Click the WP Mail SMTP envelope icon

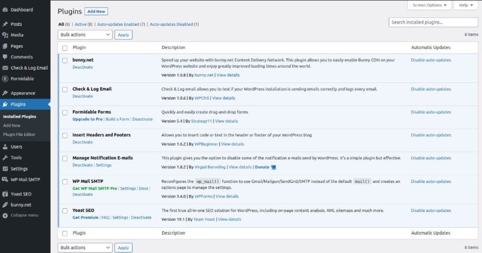click(x=5, y=180)
